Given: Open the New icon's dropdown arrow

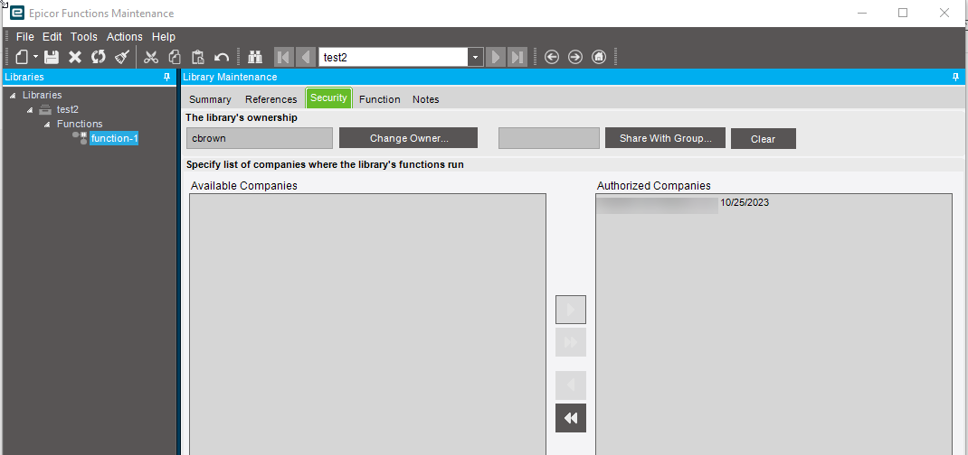Looking at the screenshot, I should coord(36,57).
